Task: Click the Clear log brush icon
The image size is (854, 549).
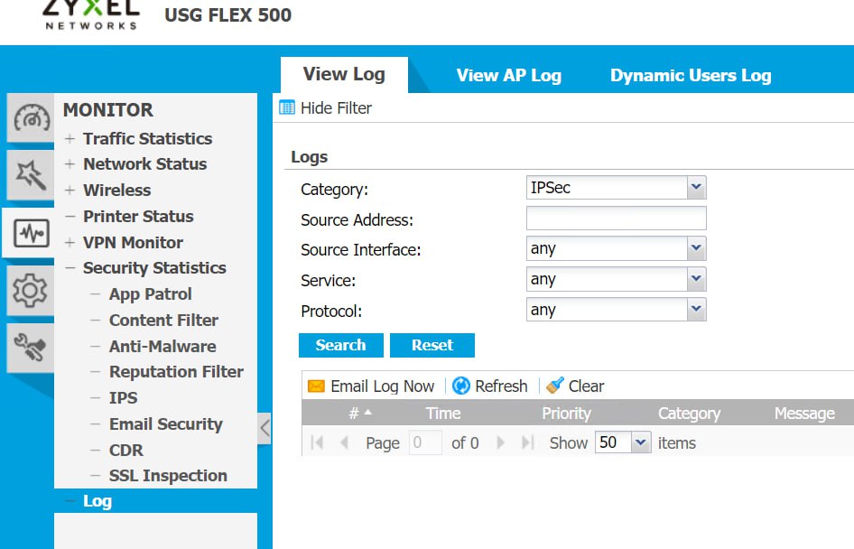Action: click(555, 386)
